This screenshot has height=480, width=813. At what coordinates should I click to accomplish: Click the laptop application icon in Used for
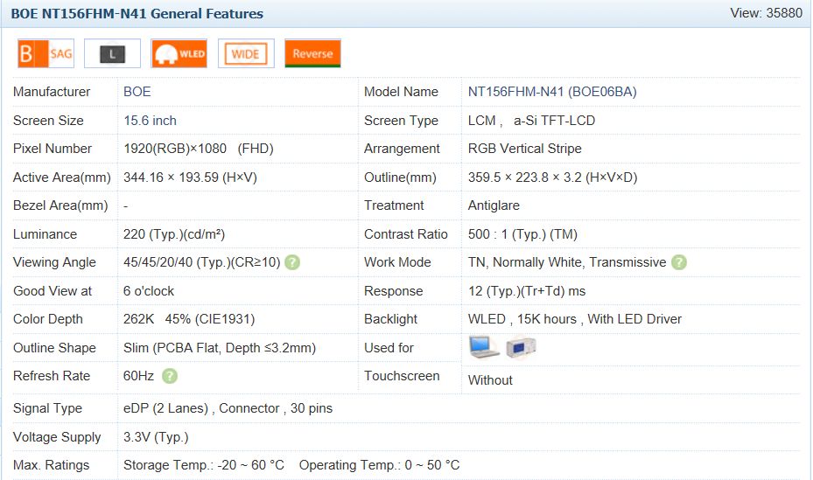click(484, 347)
